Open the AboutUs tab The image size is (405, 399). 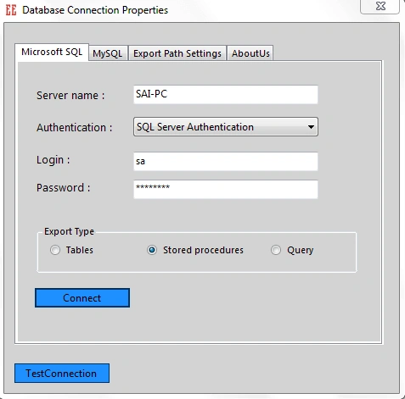pos(250,53)
